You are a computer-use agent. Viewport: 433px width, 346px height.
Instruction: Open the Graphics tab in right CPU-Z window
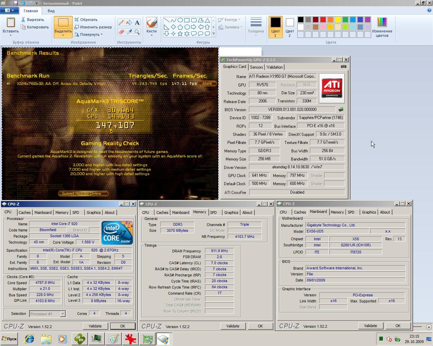(369, 212)
